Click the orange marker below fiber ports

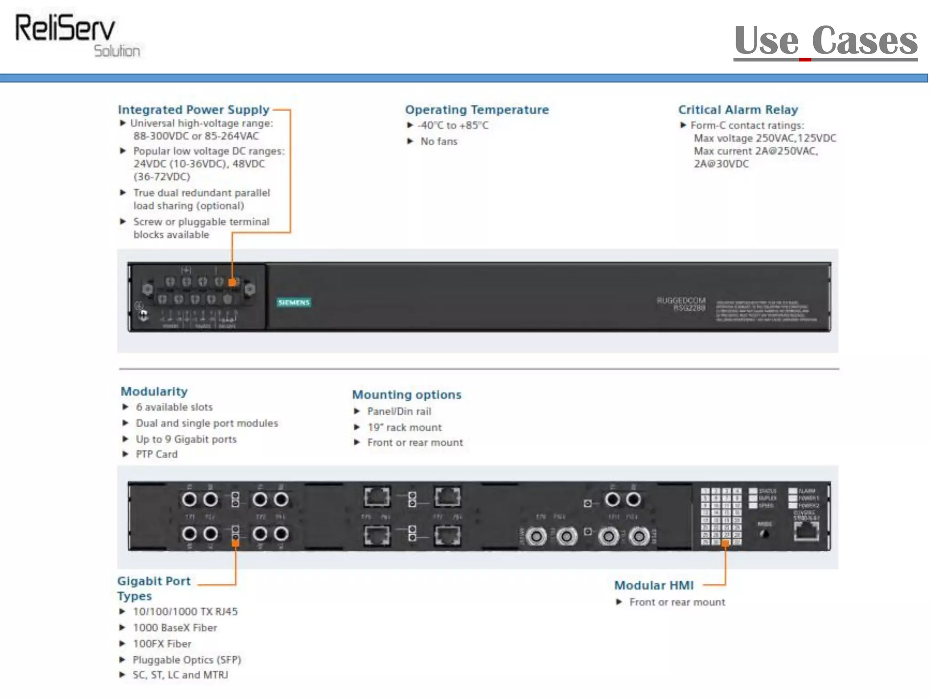tap(235, 543)
